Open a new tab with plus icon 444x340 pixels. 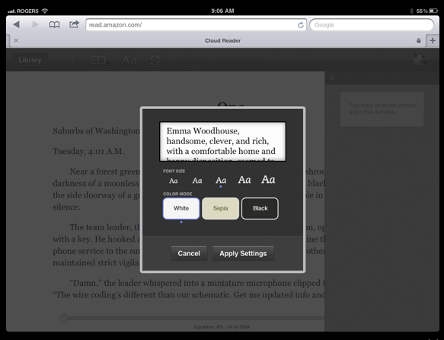pyautogui.click(x=433, y=40)
